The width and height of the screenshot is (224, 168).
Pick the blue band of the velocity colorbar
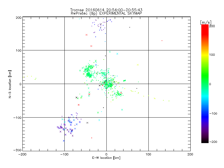point(205,116)
